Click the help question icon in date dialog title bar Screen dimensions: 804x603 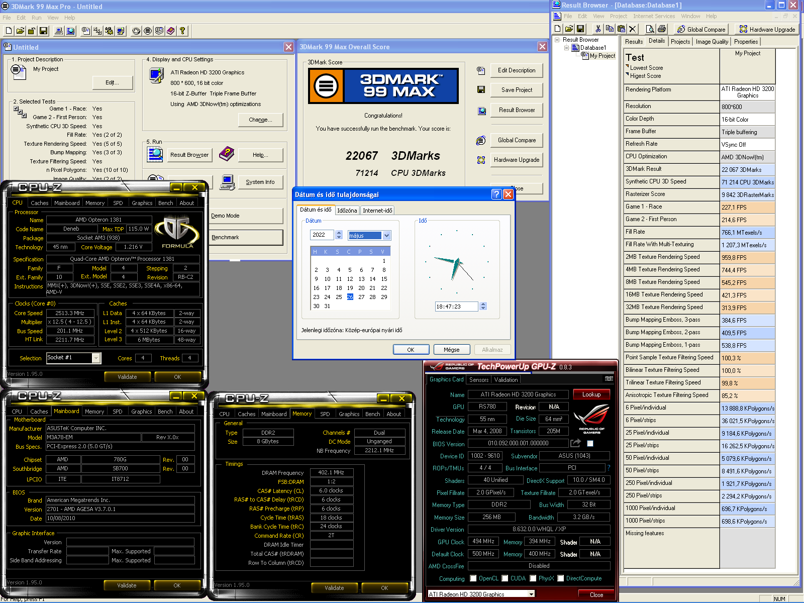(x=496, y=194)
